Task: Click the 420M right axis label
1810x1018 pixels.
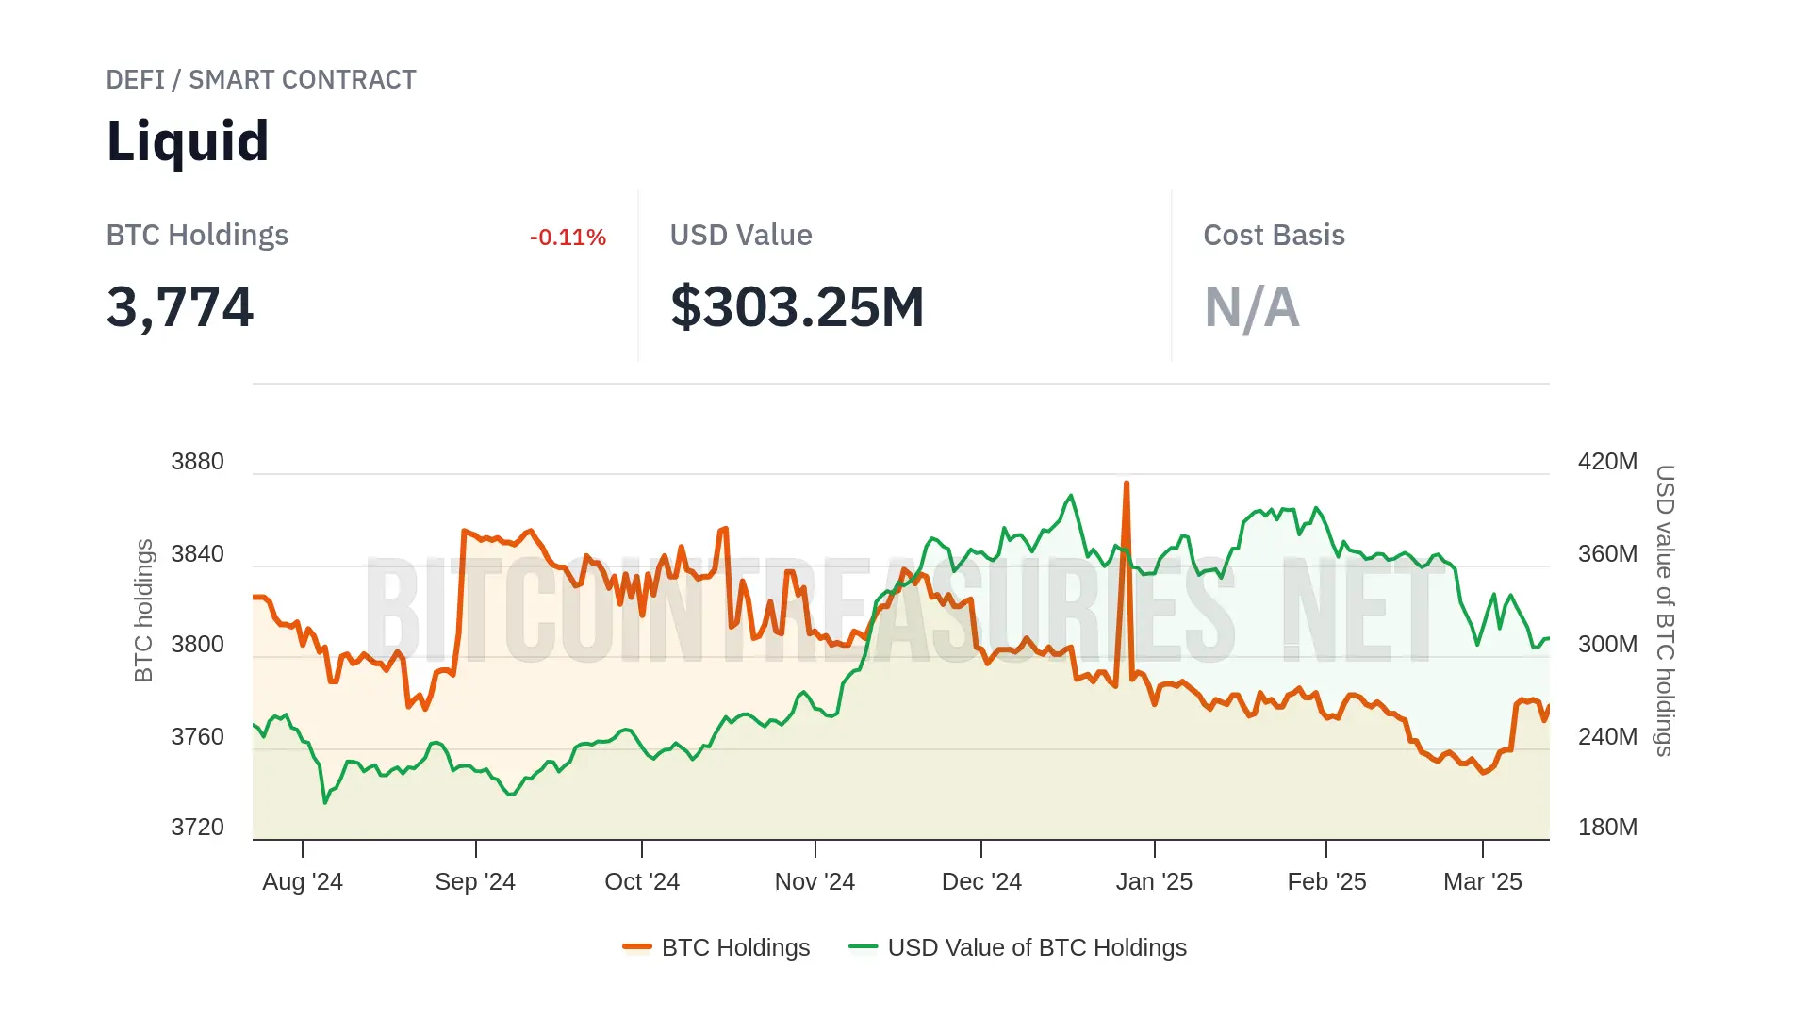Action: pos(1607,462)
